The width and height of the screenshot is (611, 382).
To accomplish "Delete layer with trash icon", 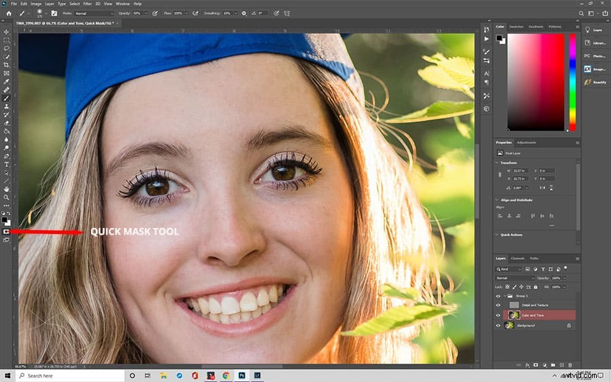I will (x=570, y=365).
